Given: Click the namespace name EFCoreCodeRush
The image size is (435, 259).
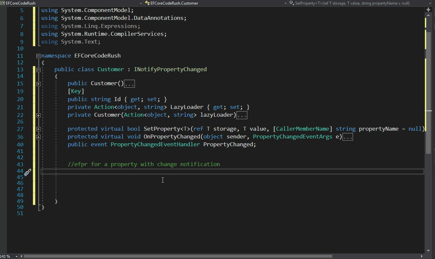Looking at the screenshot, I should coord(97,56).
